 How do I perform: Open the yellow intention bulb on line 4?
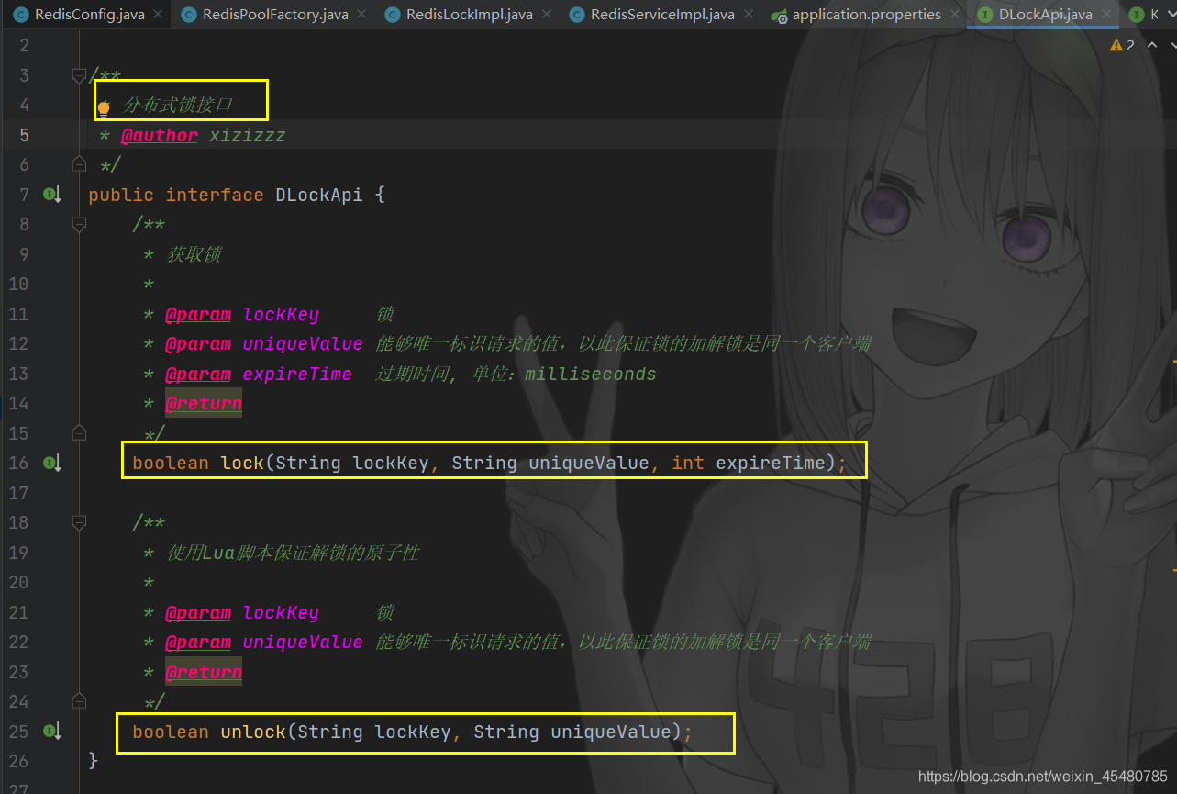pos(104,107)
